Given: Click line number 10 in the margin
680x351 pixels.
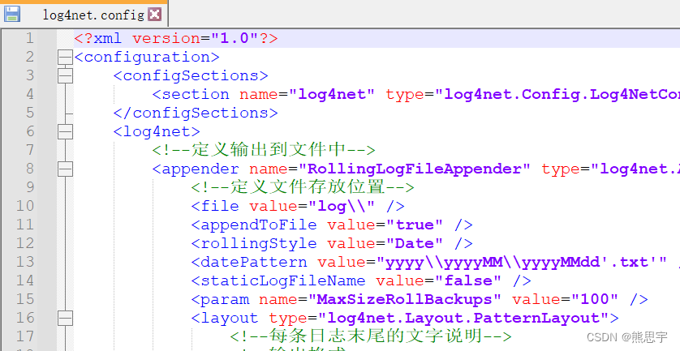Looking at the screenshot, I should 24,206.
